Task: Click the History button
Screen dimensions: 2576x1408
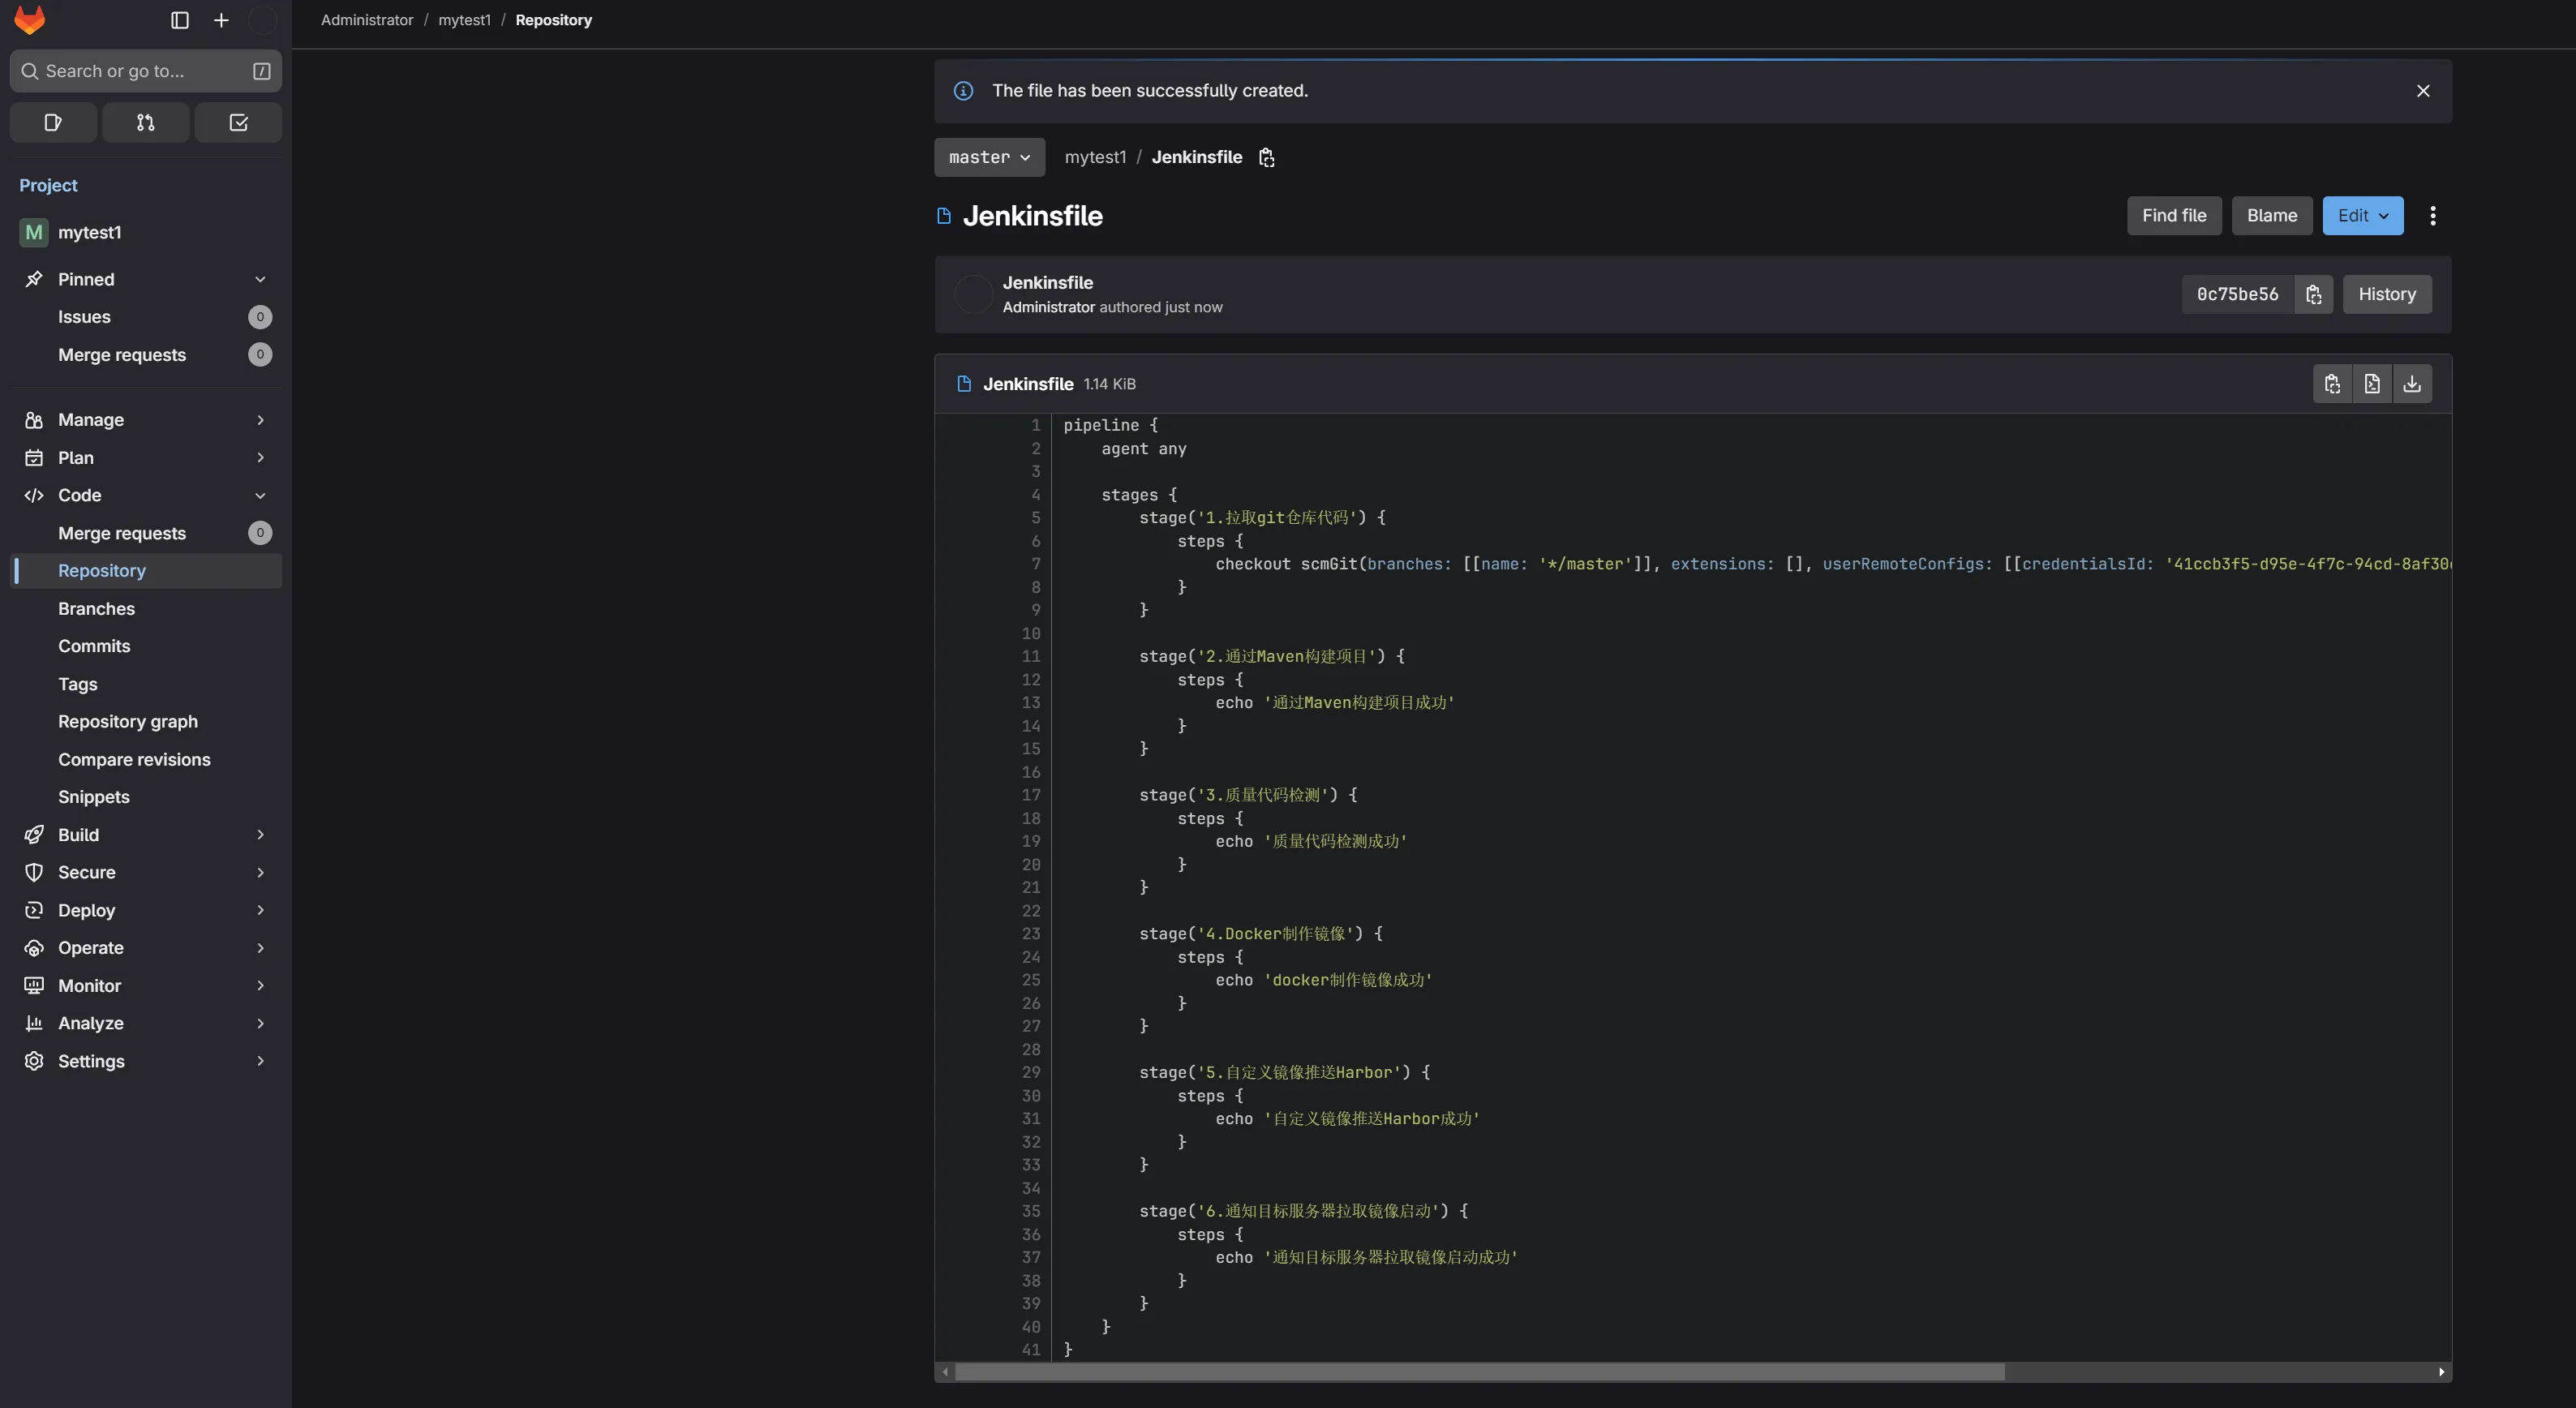Action: tap(2386, 294)
